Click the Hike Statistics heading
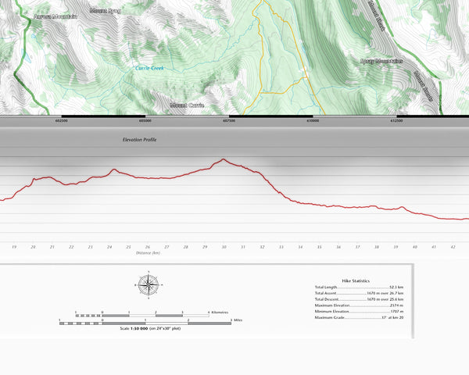 356,280
